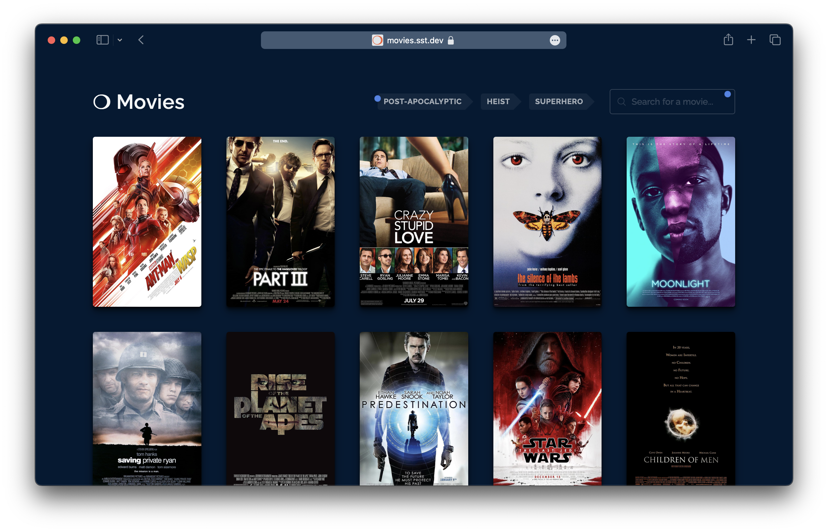This screenshot has height=532, width=828.
Task: Navigate back using the browser arrow
Action: pyautogui.click(x=141, y=40)
